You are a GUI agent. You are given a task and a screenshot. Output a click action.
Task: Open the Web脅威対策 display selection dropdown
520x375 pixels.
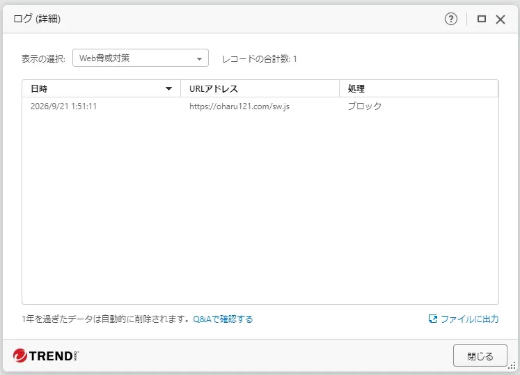click(141, 58)
